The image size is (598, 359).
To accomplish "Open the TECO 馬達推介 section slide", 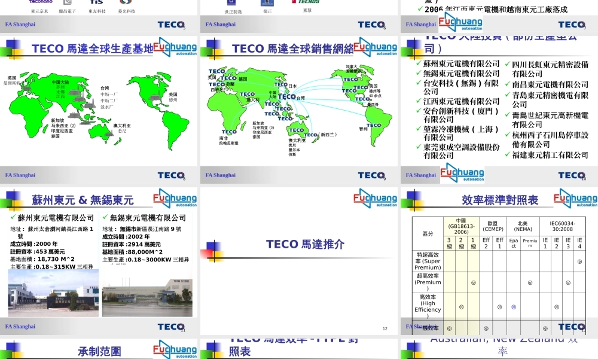I will (298, 261).
